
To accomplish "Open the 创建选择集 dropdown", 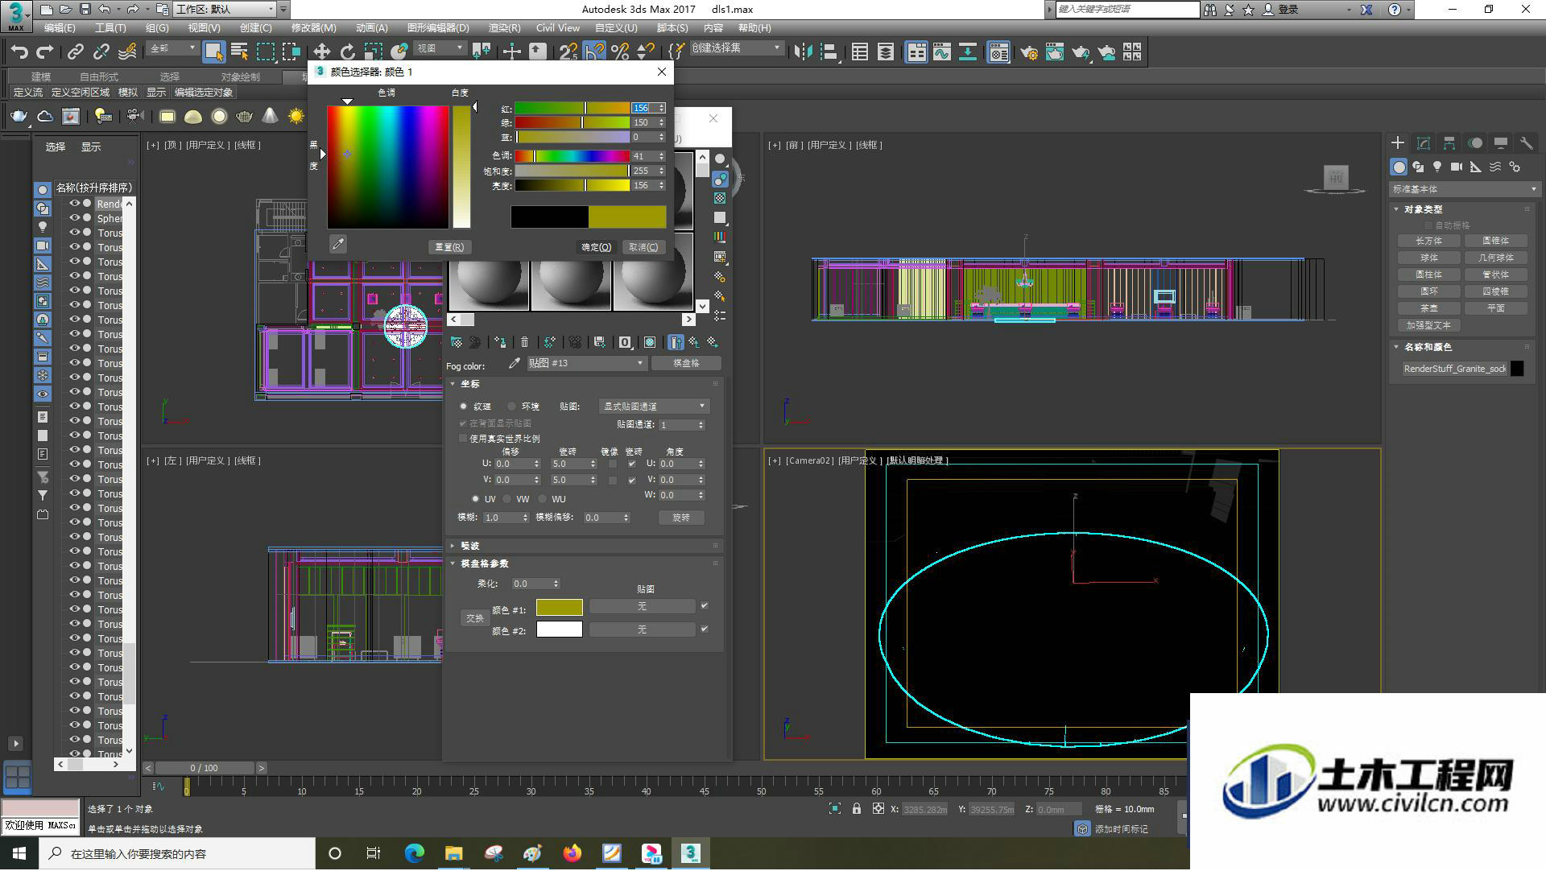I will [x=736, y=48].
